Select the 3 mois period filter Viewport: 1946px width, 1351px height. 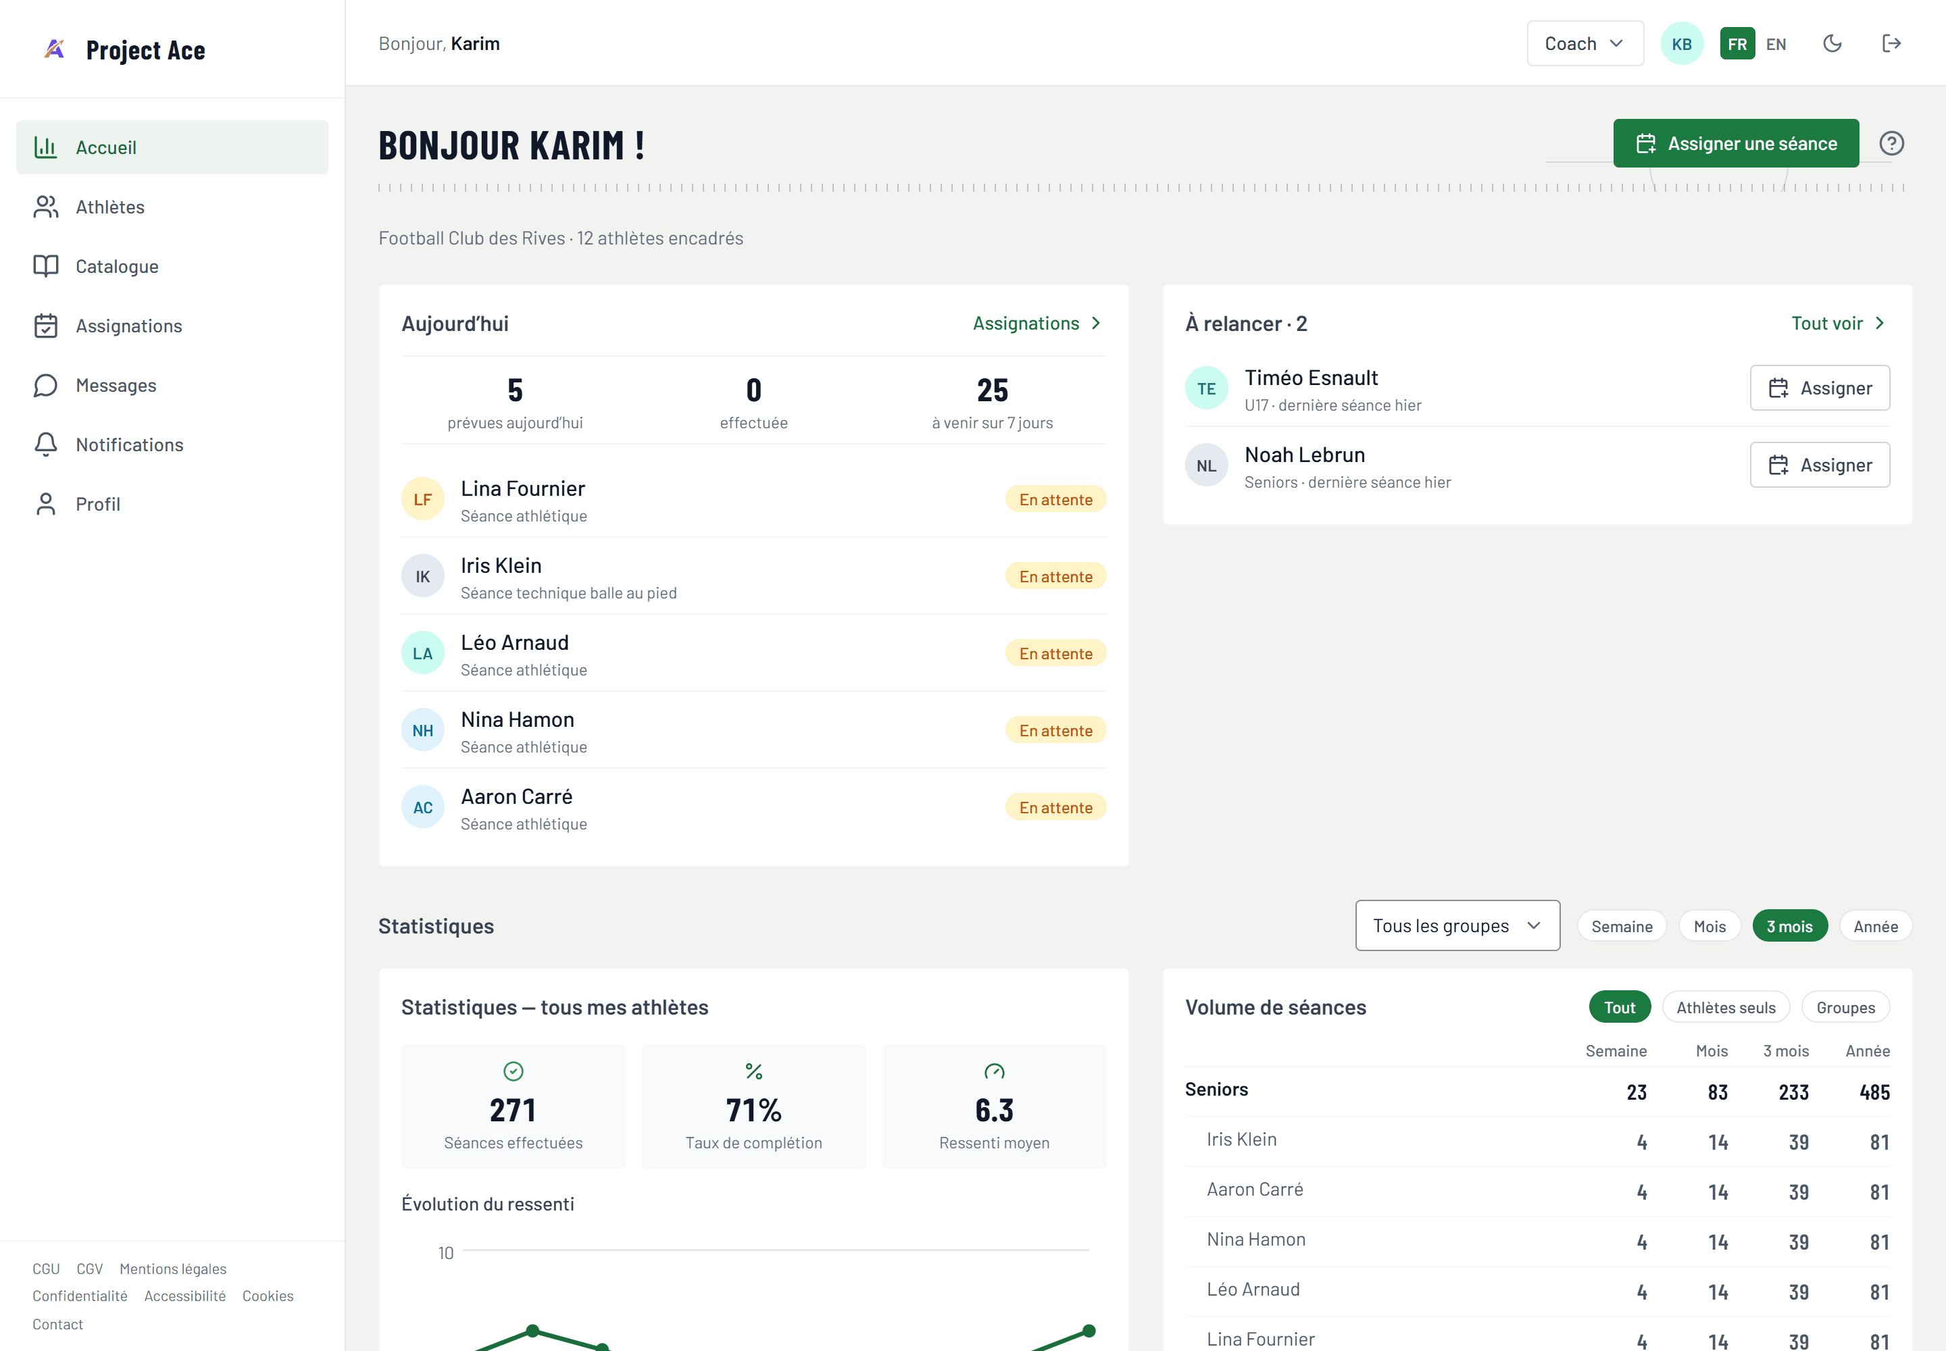click(1789, 926)
